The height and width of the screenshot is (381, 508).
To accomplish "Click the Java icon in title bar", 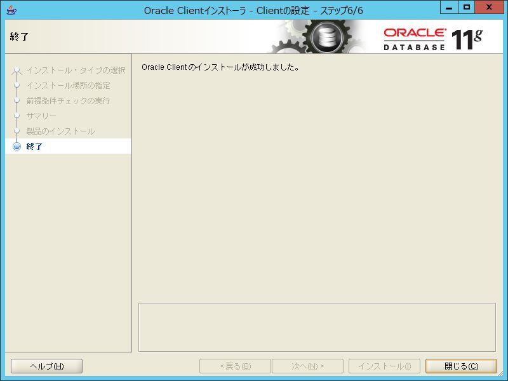I will (11, 10).
